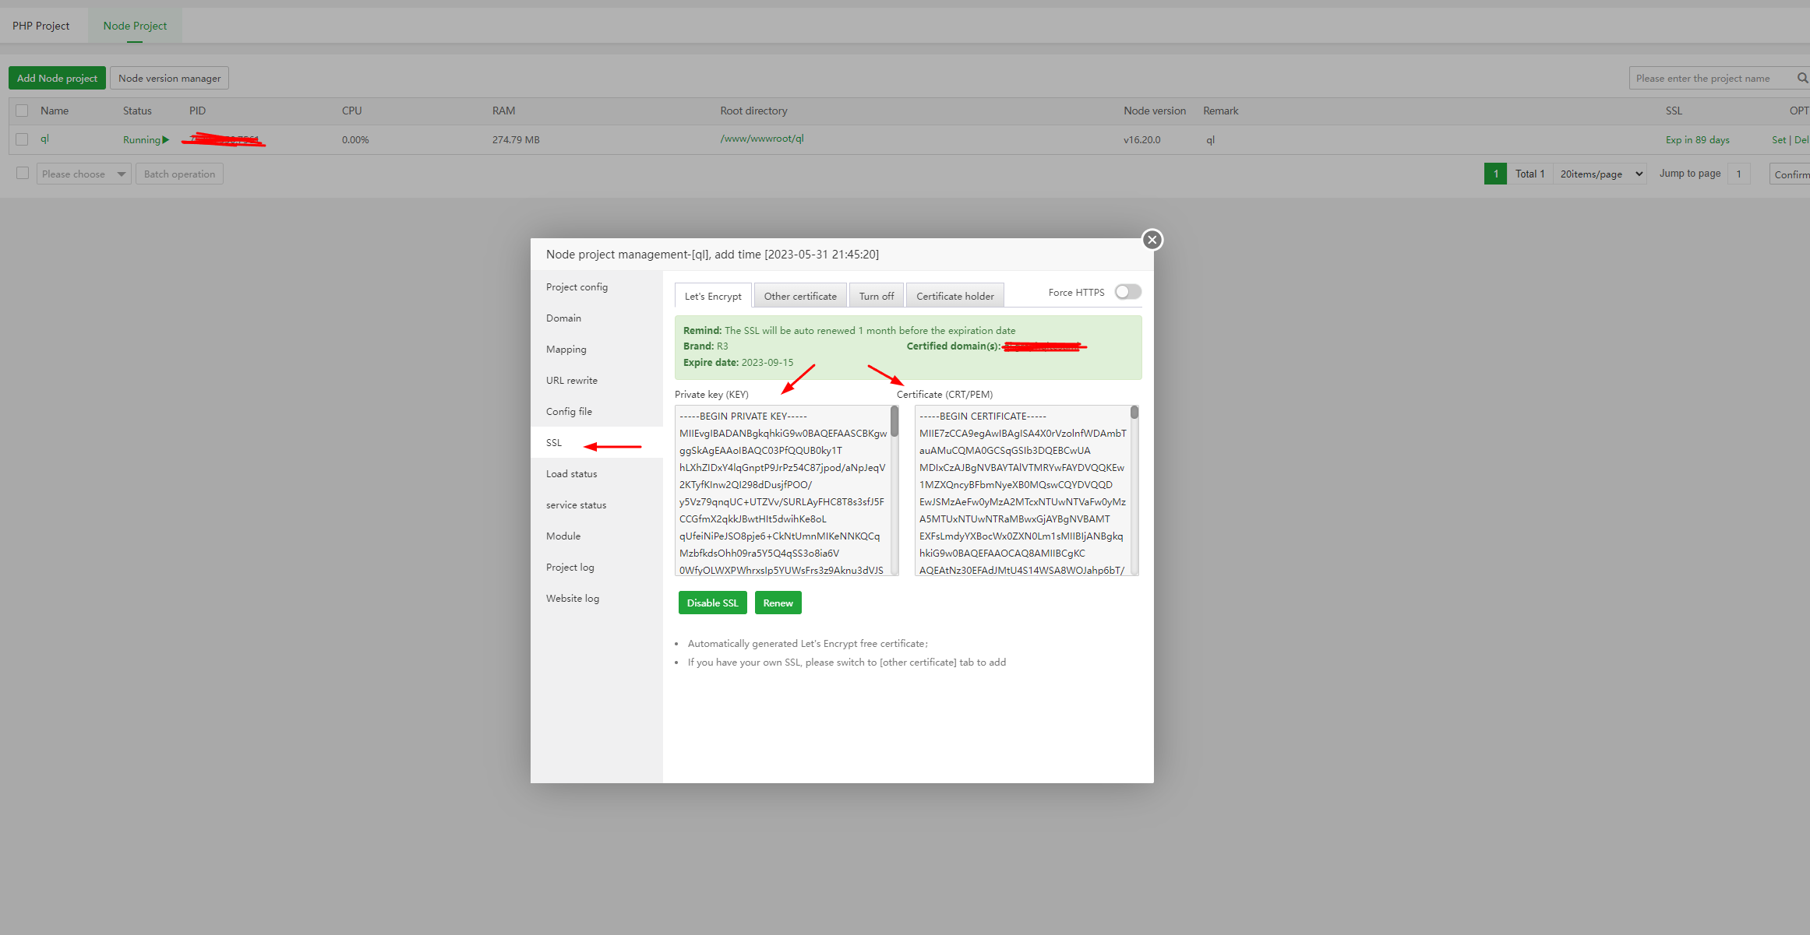This screenshot has width=1810, height=935.
Task: Click project name search field
Action: [x=1709, y=79]
